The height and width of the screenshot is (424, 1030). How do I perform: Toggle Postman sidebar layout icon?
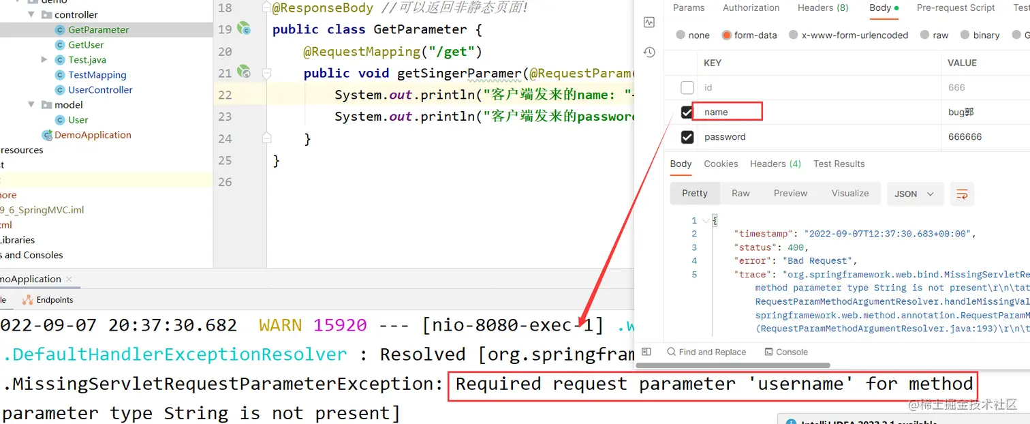[646, 352]
